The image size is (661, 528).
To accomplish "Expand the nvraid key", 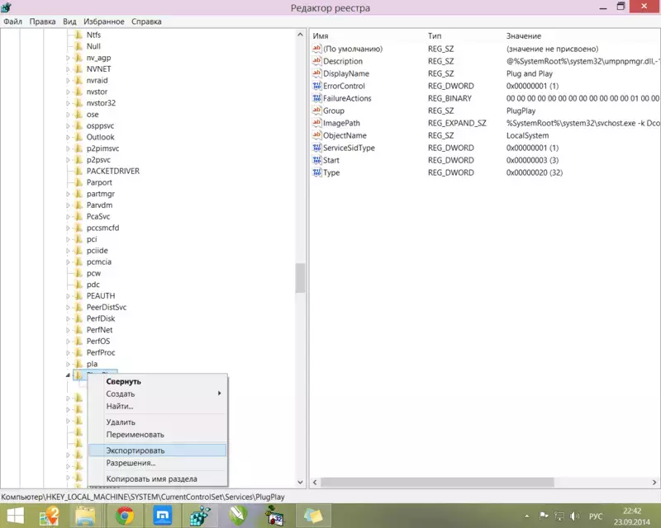I will tap(68, 80).
